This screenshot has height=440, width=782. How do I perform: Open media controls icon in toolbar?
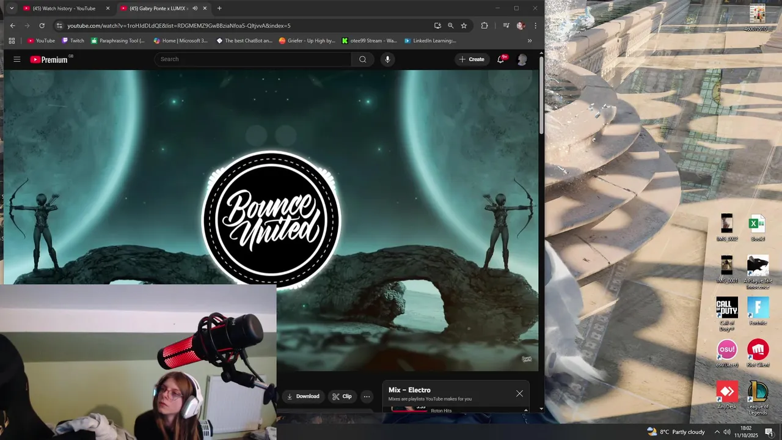tap(506, 26)
